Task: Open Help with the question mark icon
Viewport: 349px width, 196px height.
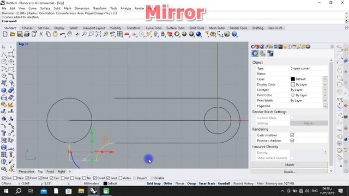Action: pos(234,34)
